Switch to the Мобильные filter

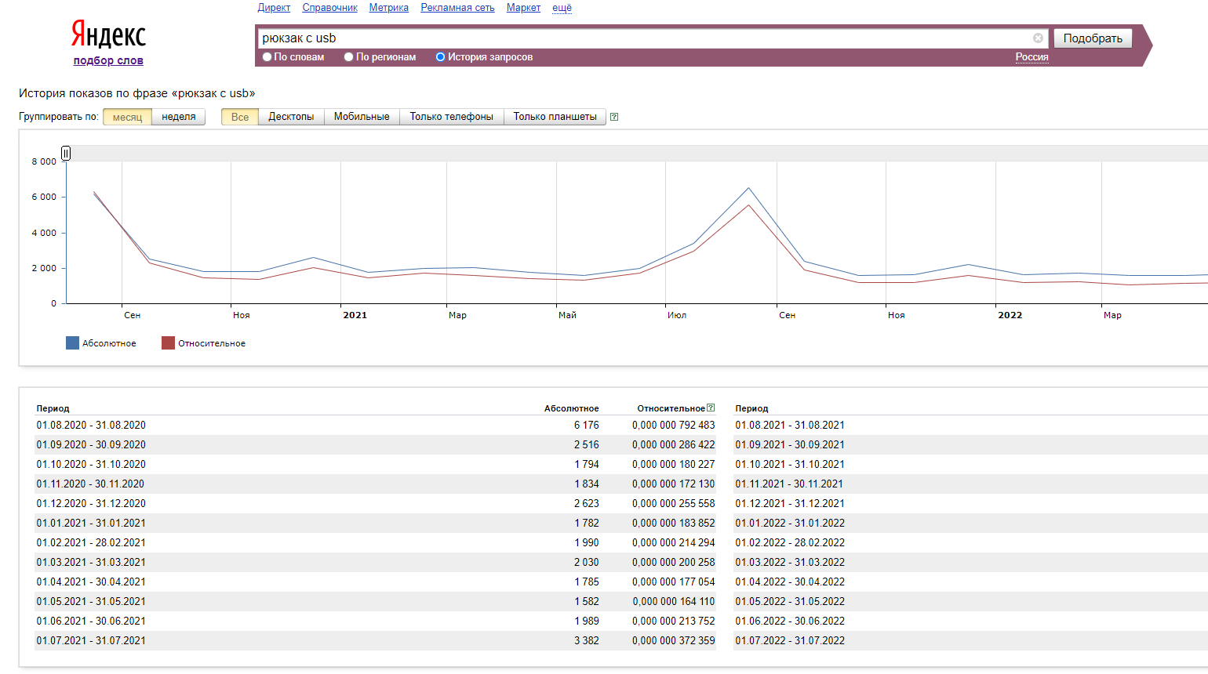[x=362, y=117]
